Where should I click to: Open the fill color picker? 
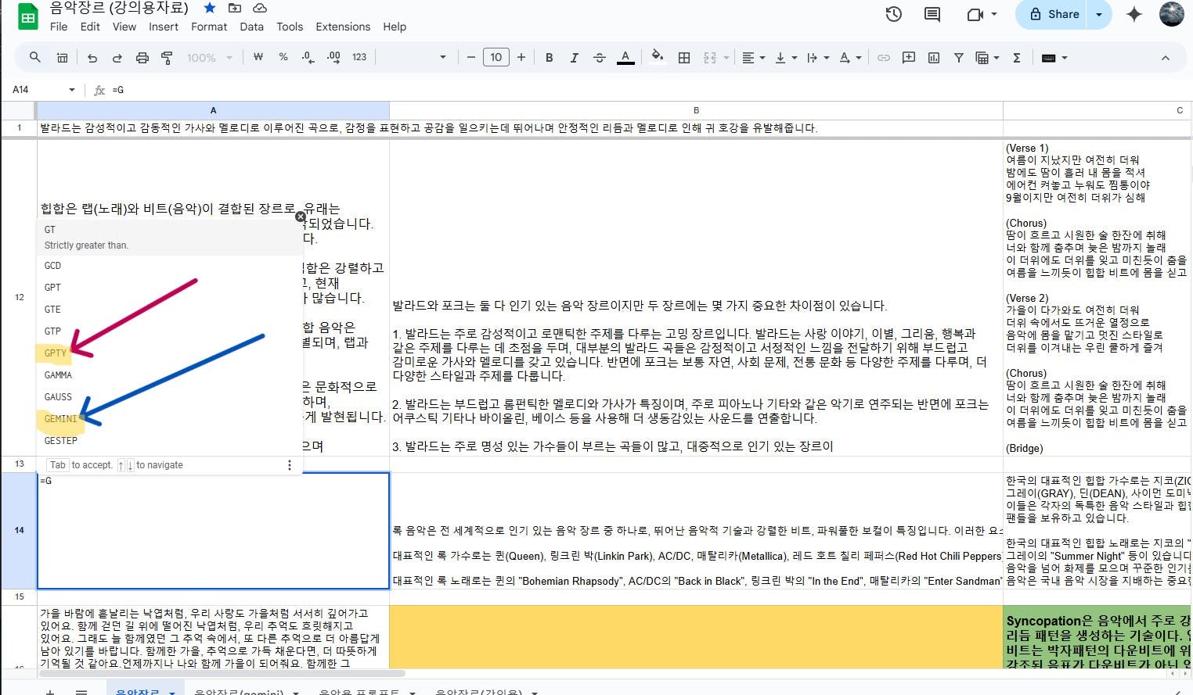point(658,56)
